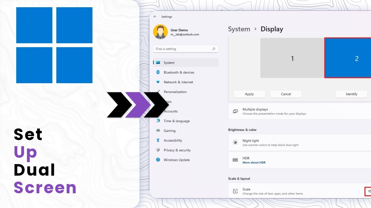The height and width of the screenshot is (208, 371).
Task: Select the blue display 2 tile
Action: click(348, 58)
